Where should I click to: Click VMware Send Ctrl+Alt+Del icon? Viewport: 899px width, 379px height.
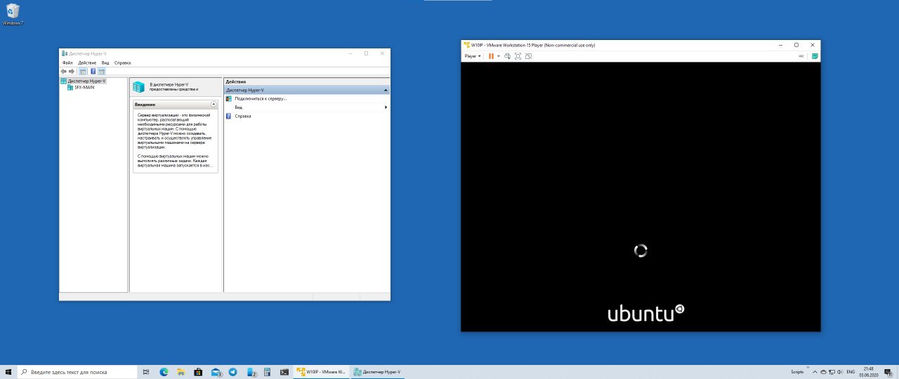coord(507,55)
